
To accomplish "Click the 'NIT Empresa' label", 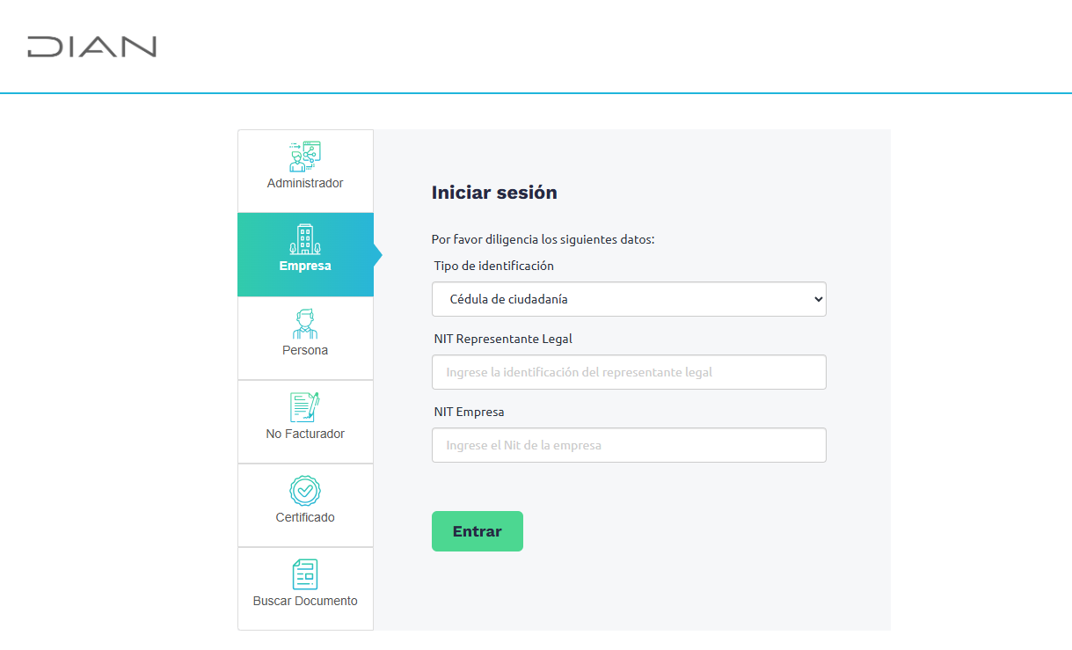I will tap(469, 412).
